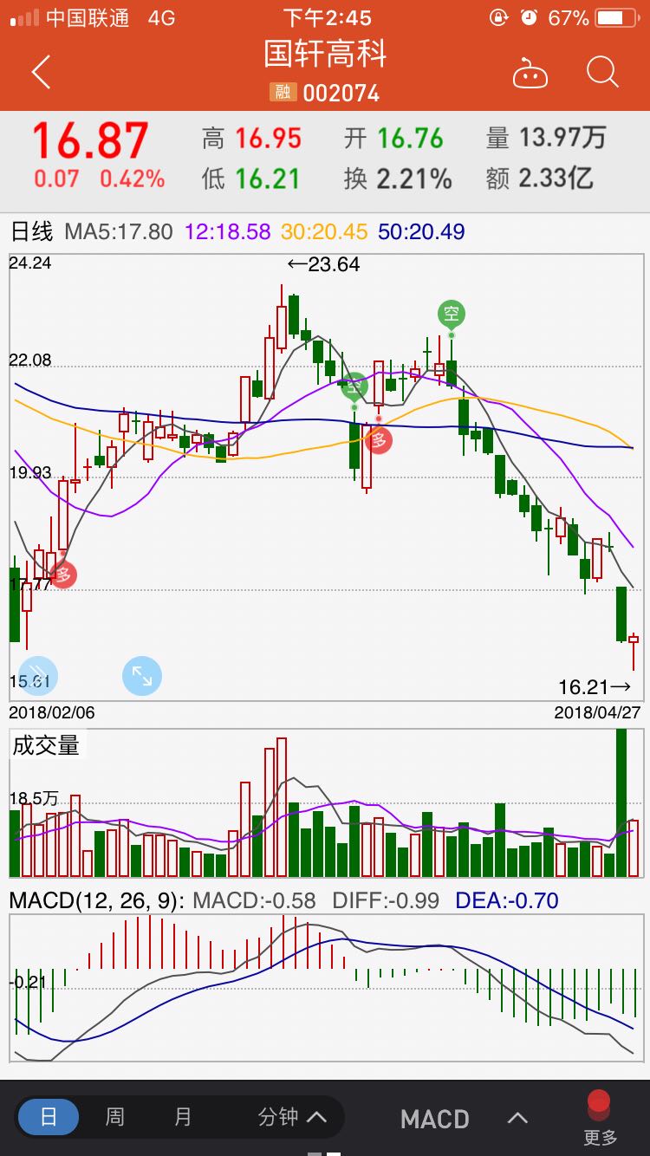Tap the blue diagonal-lines drawing icon

point(37,676)
